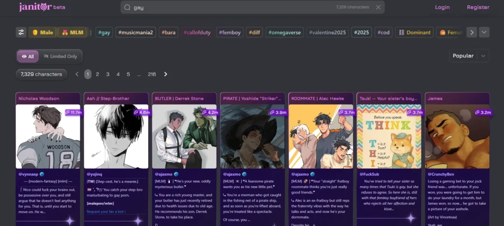The image size is (504, 226).
Task: Toggle the #callofduty tag
Action: click(197, 32)
